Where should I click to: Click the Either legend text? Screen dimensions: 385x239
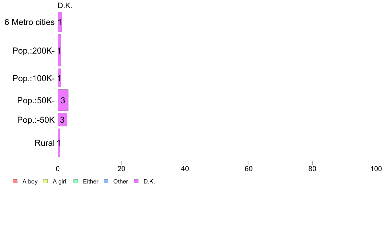click(91, 182)
